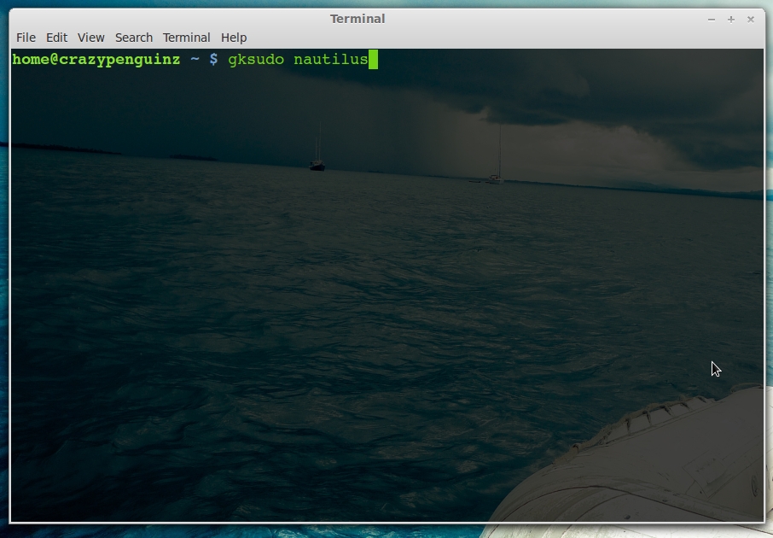The image size is (773, 538).
Task: Maximize the Terminal window with plus icon
Action: 731,20
